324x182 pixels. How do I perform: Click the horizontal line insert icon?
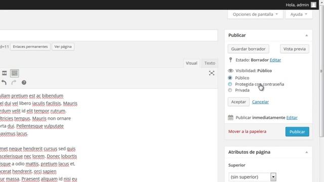(5, 73)
